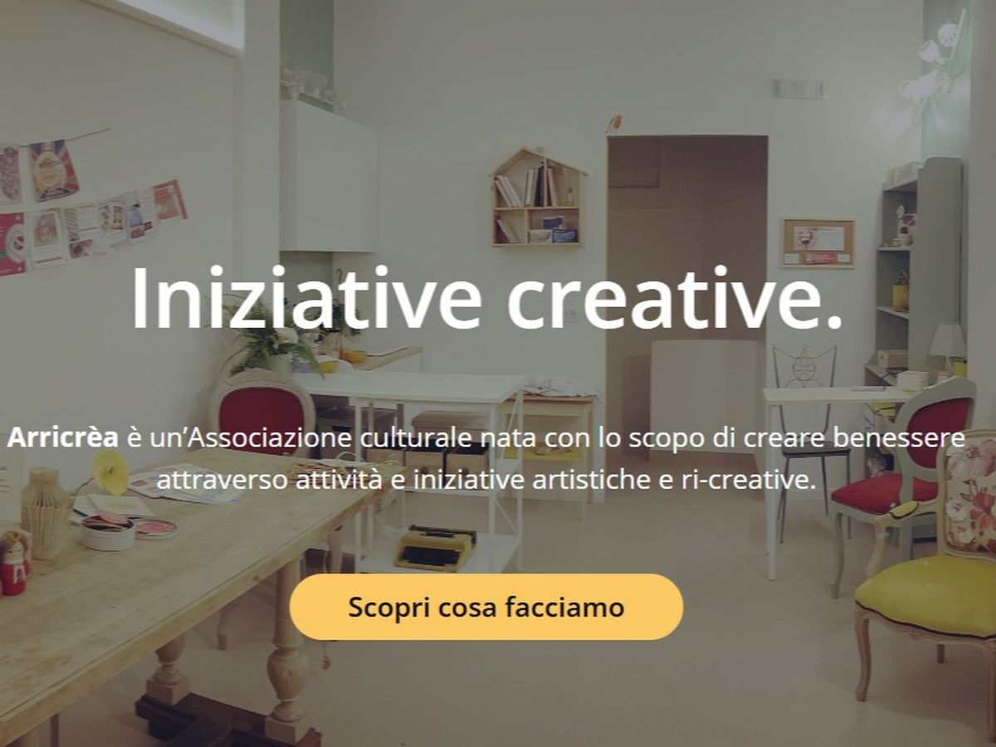Click the Iniziative creative headline

click(487, 299)
